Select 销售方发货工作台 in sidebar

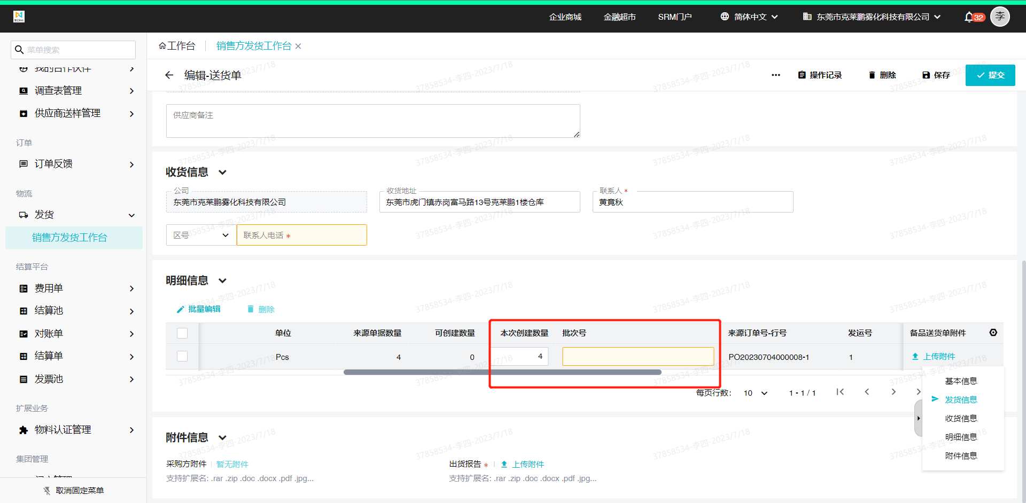pos(74,238)
